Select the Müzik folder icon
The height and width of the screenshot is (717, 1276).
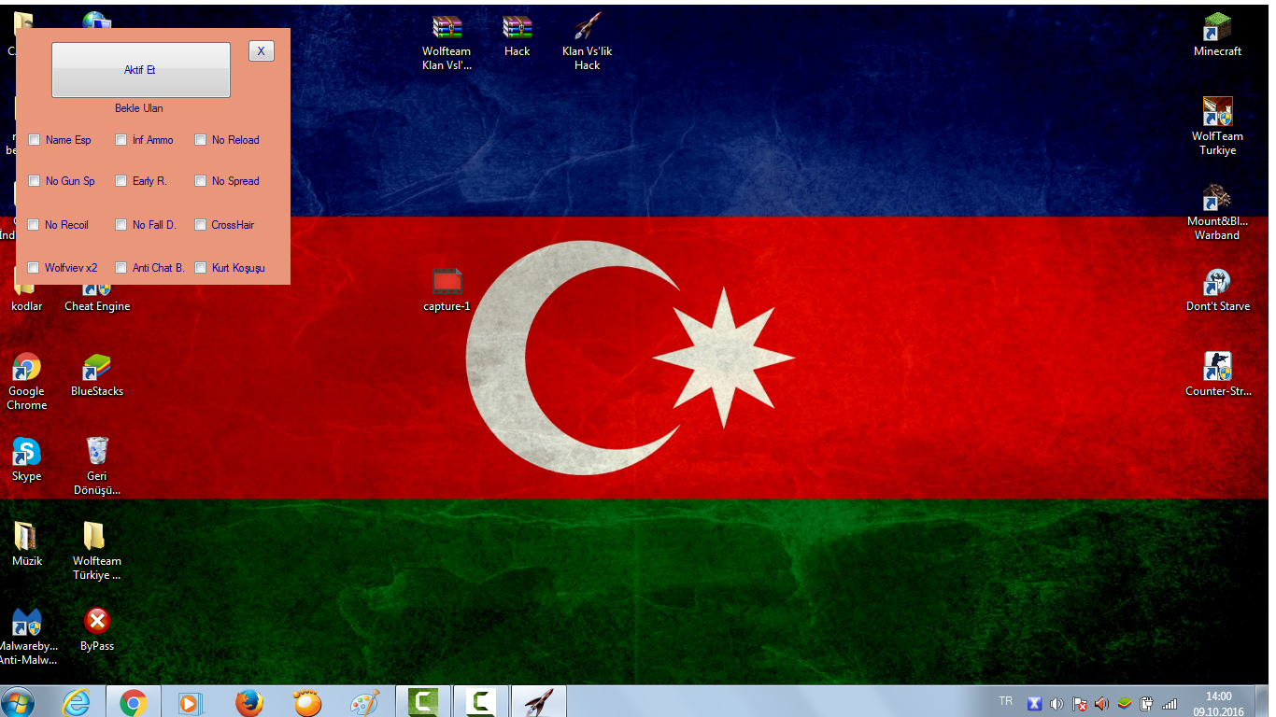pos(26,545)
